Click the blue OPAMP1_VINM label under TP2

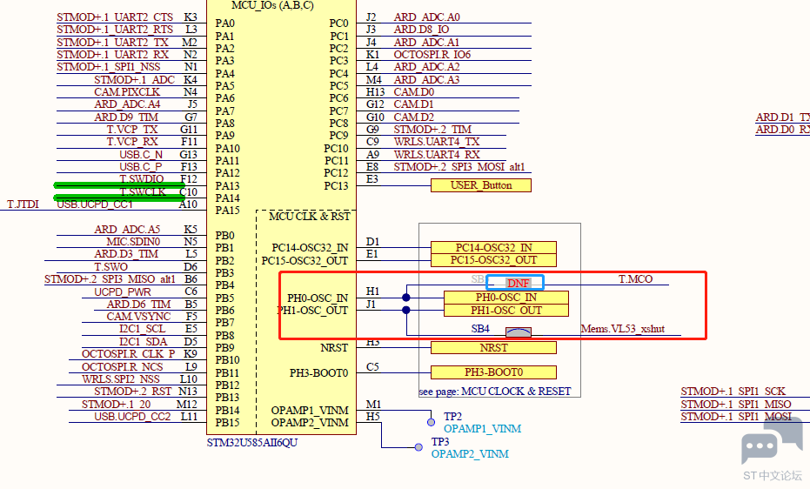coord(483,429)
